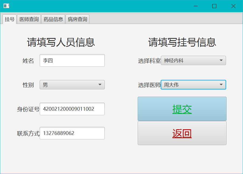
Task: Click the application icon in title bar
Action: point(6,6)
